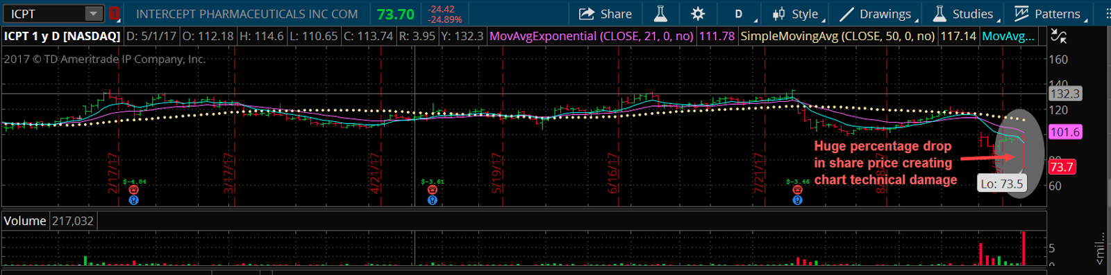The width and height of the screenshot is (1111, 275).
Task: Click the MovAvgExponential (CLOSE, 21, 0, no) label
Action: (592, 36)
